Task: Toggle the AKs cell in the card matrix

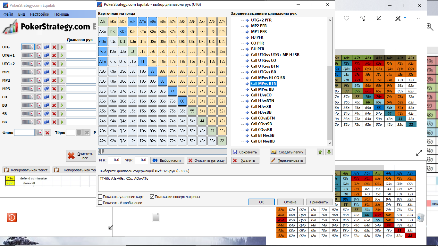Action: 113,22
